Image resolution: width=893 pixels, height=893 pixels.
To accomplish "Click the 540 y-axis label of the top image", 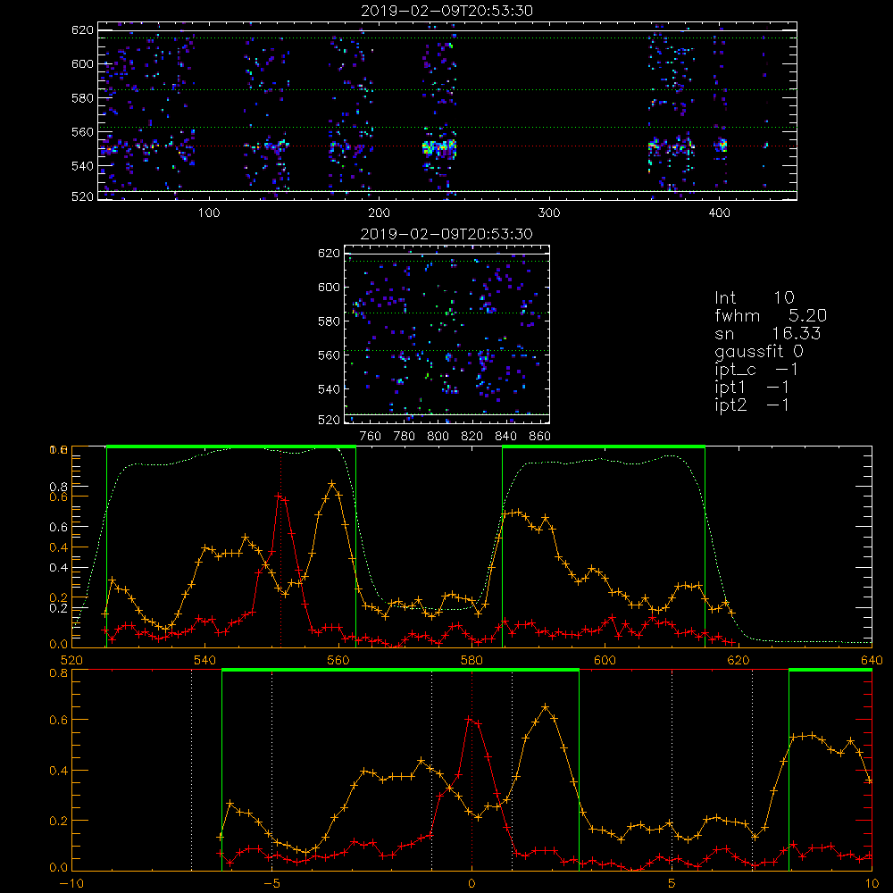I will pos(82,166).
